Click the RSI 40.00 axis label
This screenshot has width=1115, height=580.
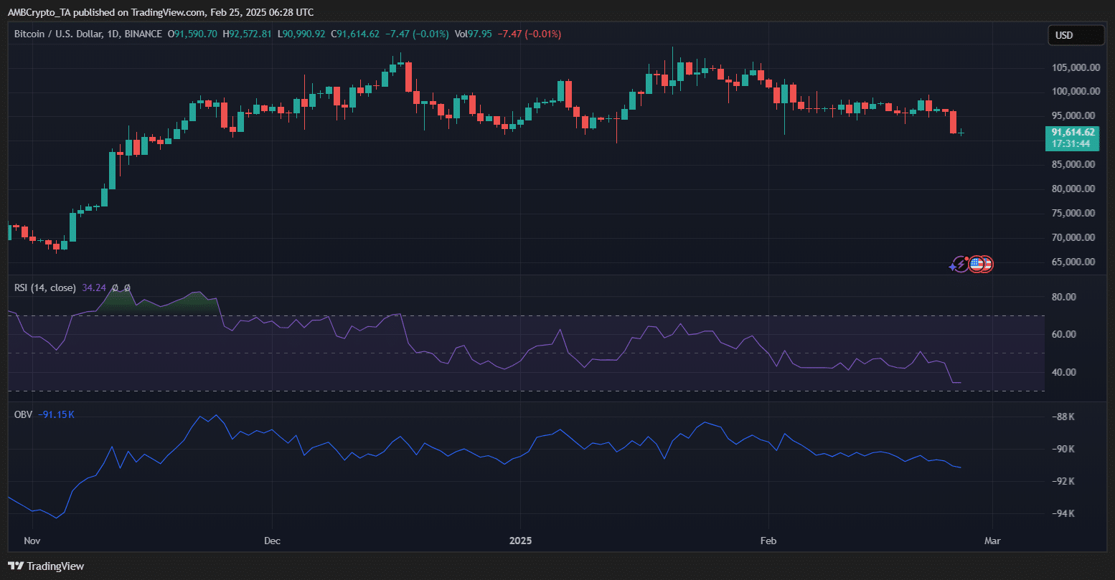(1064, 372)
